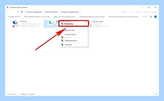The width and height of the screenshot is (164, 101).
Task: Open the view options dropdown arrow
Action: [x=145, y=16]
